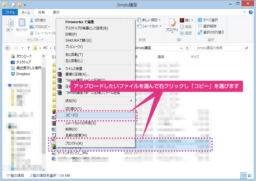Viewport: 256px width, 181px height.
Task: Choose プレビュー(V) from context menu
Action: [95, 47]
